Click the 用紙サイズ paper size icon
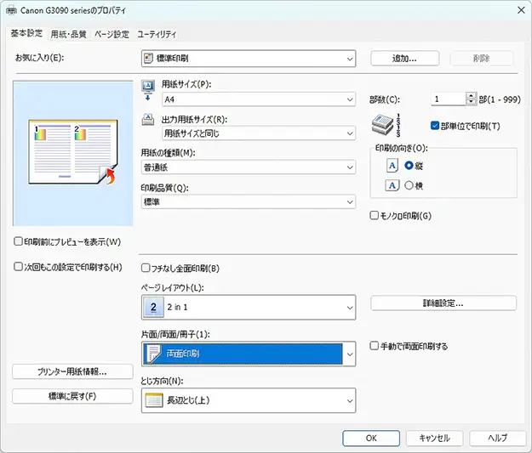 [x=148, y=90]
